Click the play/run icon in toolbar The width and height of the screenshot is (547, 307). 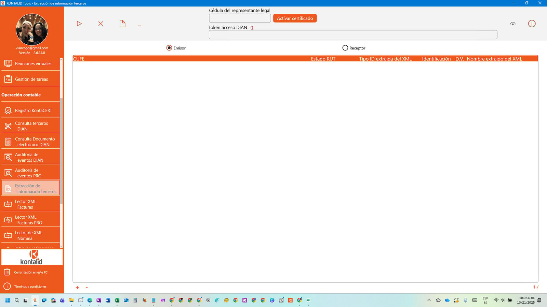click(x=79, y=24)
